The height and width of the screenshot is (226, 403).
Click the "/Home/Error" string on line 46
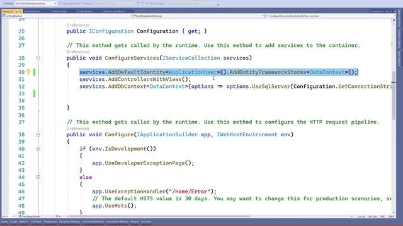(x=190, y=191)
